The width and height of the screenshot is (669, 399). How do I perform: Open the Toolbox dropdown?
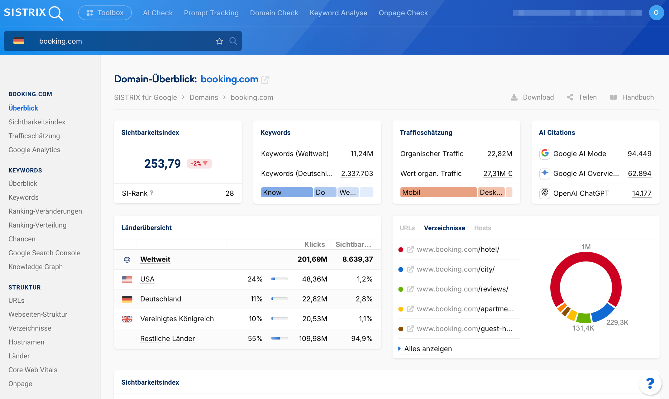(105, 13)
